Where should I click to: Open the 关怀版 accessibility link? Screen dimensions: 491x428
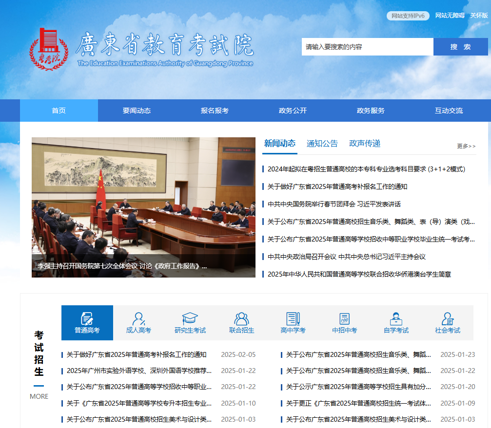[x=478, y=15]
